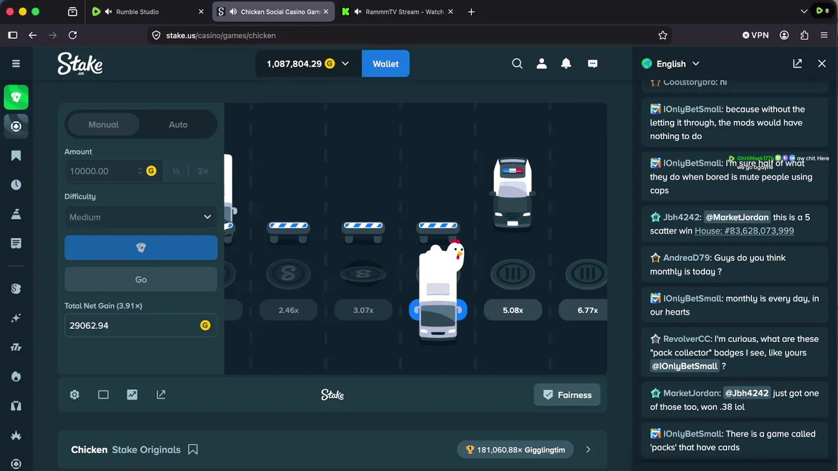This screenshot has width=838, height=471.
Task: Open the Difficulty Medium dropdown
Action: (141, 217)
